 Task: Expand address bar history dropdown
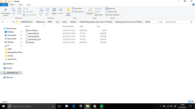point(158,22)
